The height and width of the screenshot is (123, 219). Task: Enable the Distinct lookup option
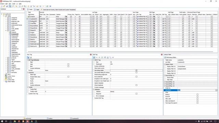pyautogui.click(x=197, y=95)
